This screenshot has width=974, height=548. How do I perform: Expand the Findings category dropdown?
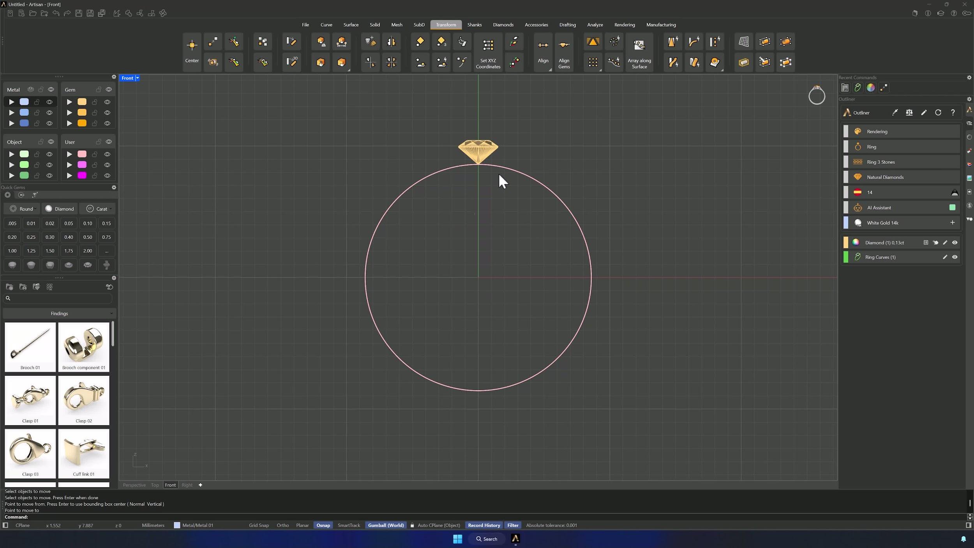coord(60,313)
